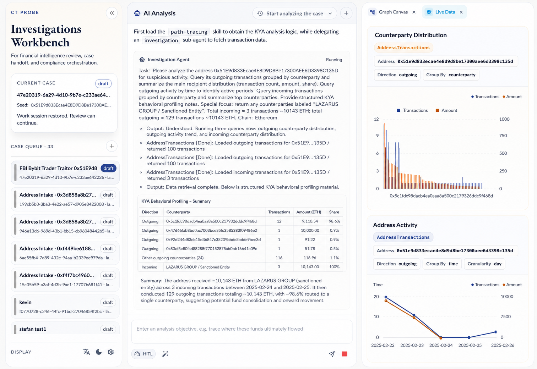Switch the display language with the translate icon
The height and width of the screenshot is (369, 537).
click(x=87, y=352)
